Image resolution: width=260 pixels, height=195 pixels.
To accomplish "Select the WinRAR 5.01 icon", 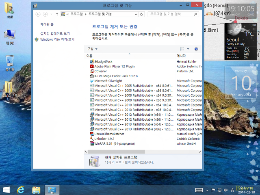I will click(x=92, y=143).
